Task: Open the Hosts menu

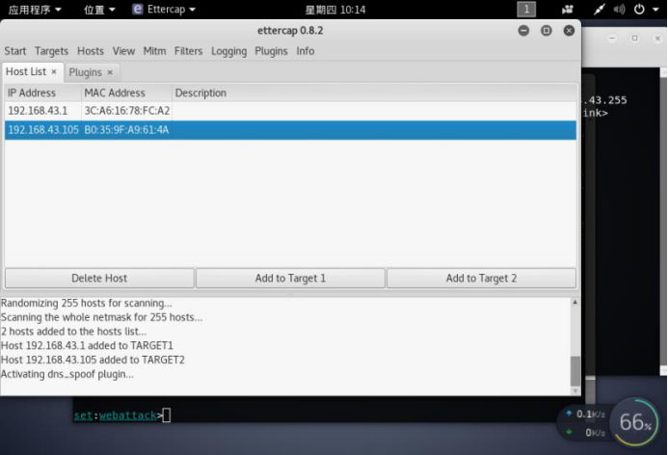Action: tap(91, 51)
